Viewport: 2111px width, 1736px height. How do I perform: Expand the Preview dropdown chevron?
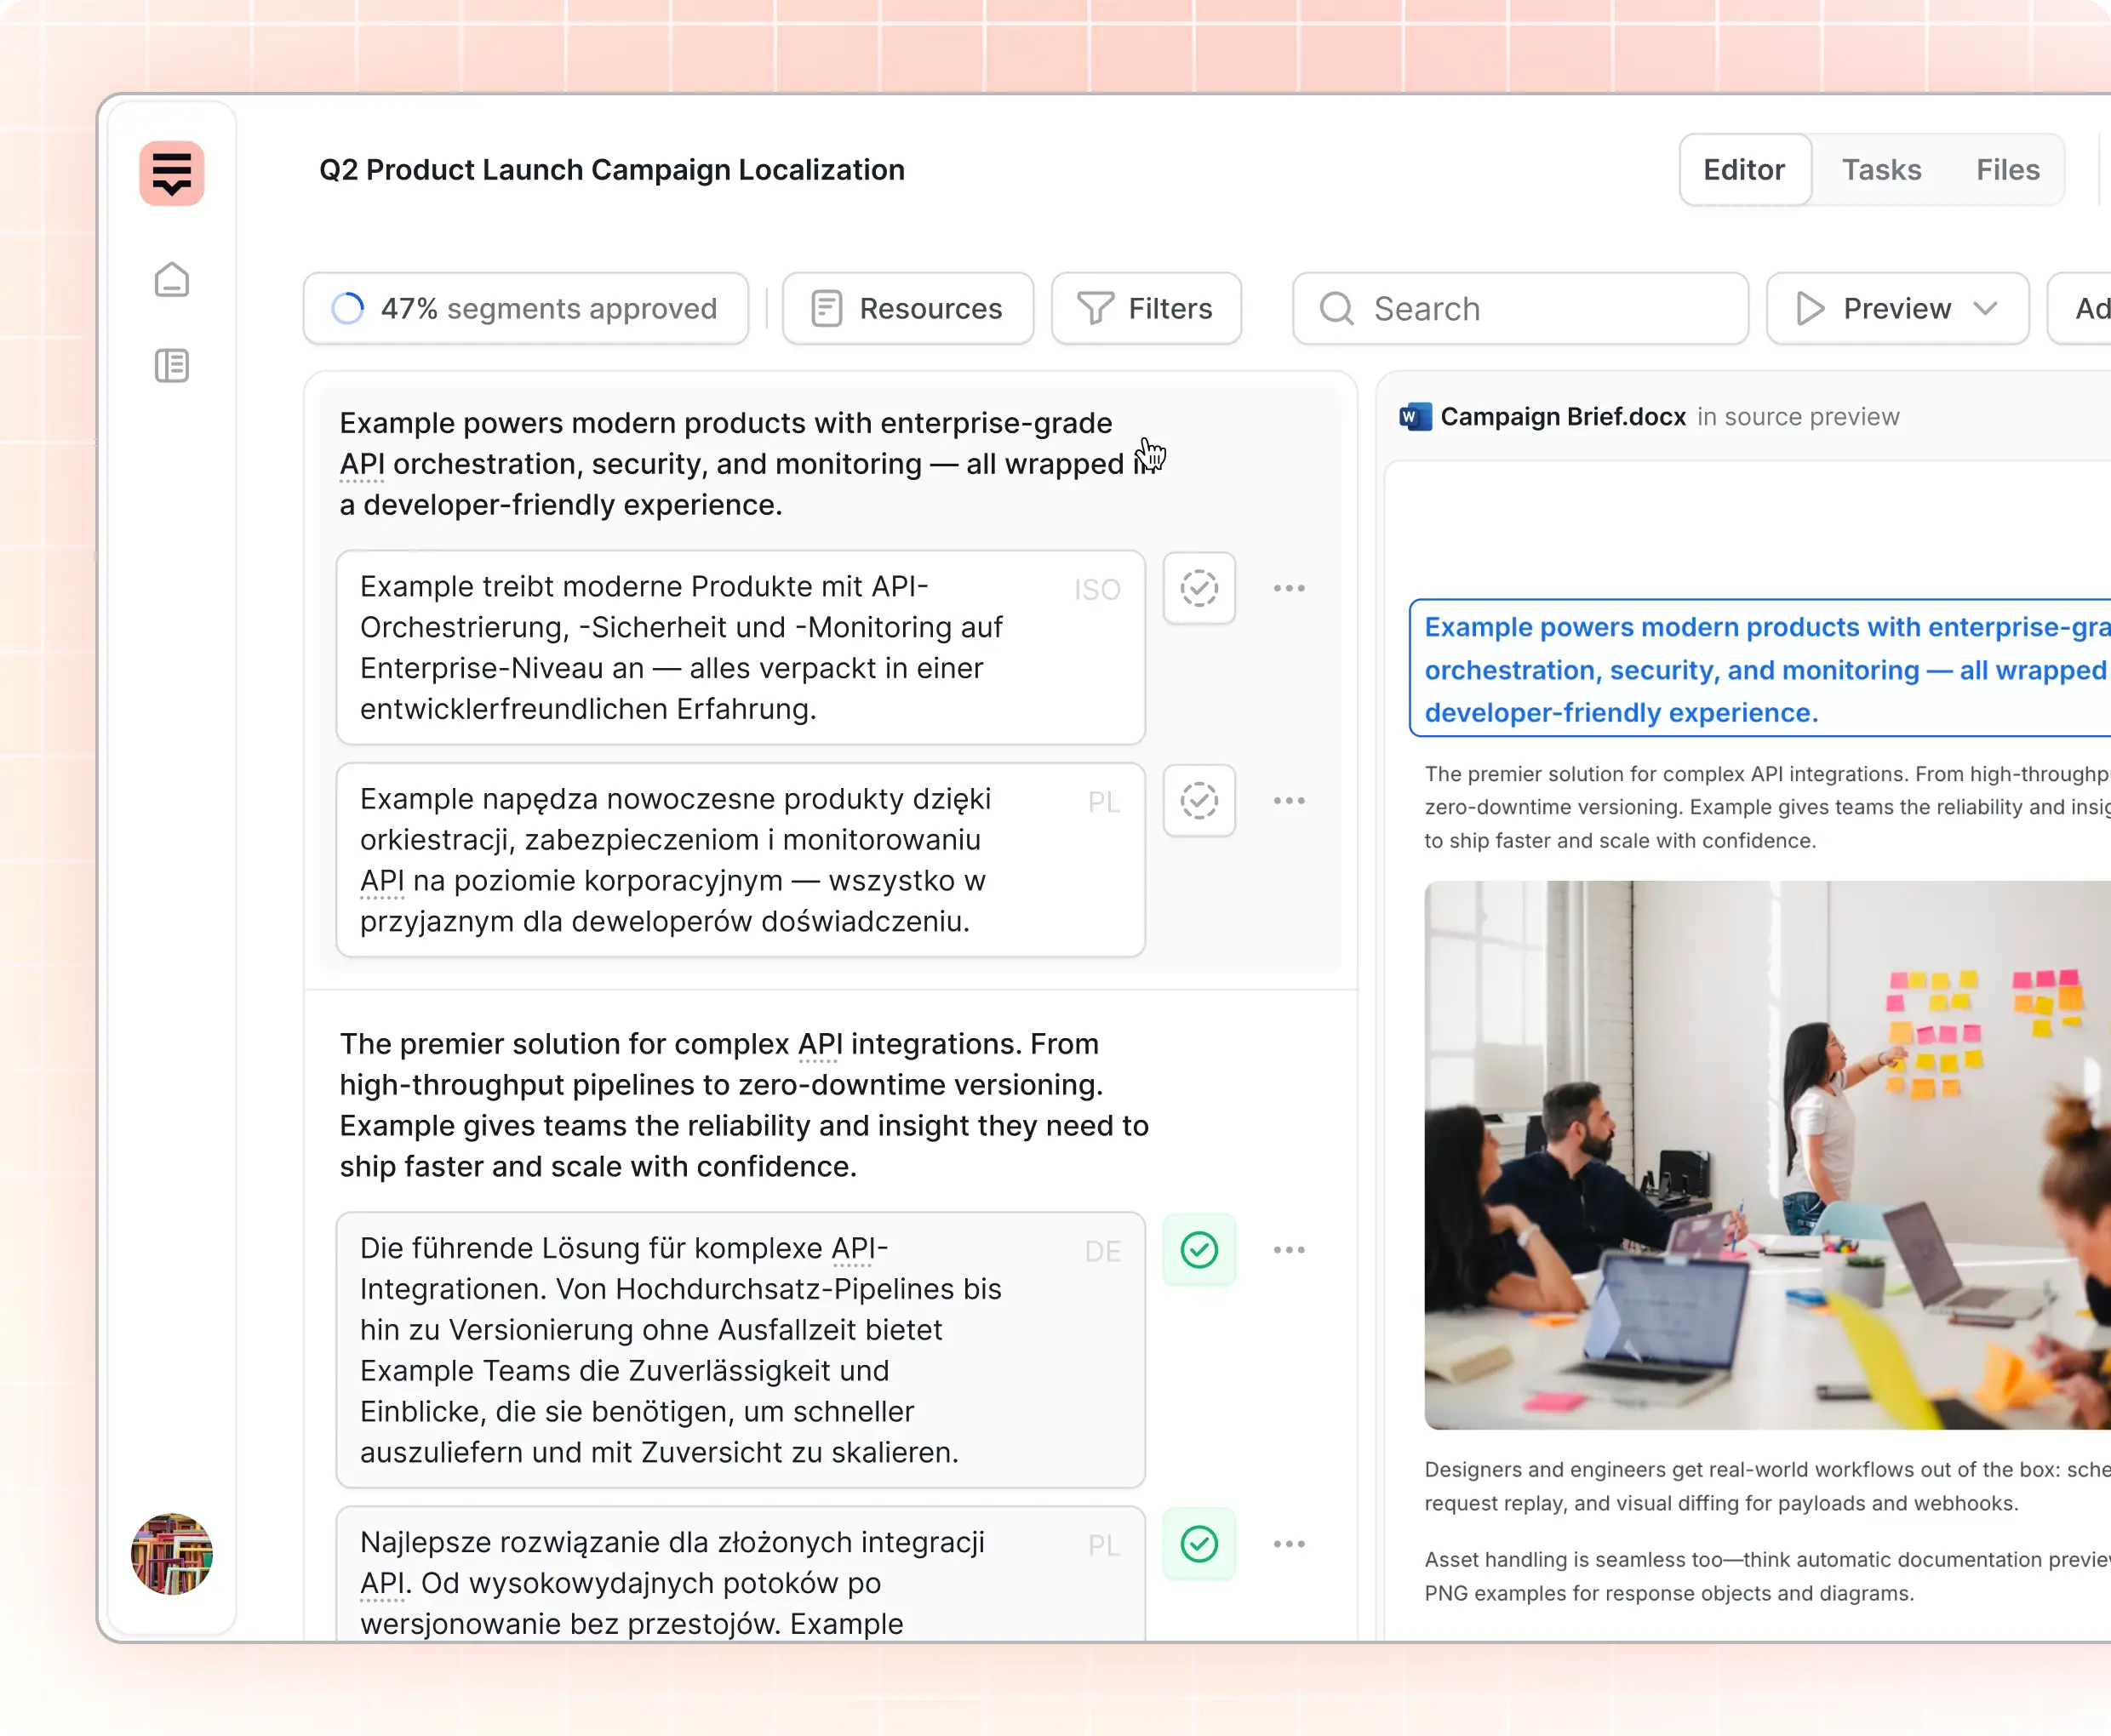(x=1986, y=309)
